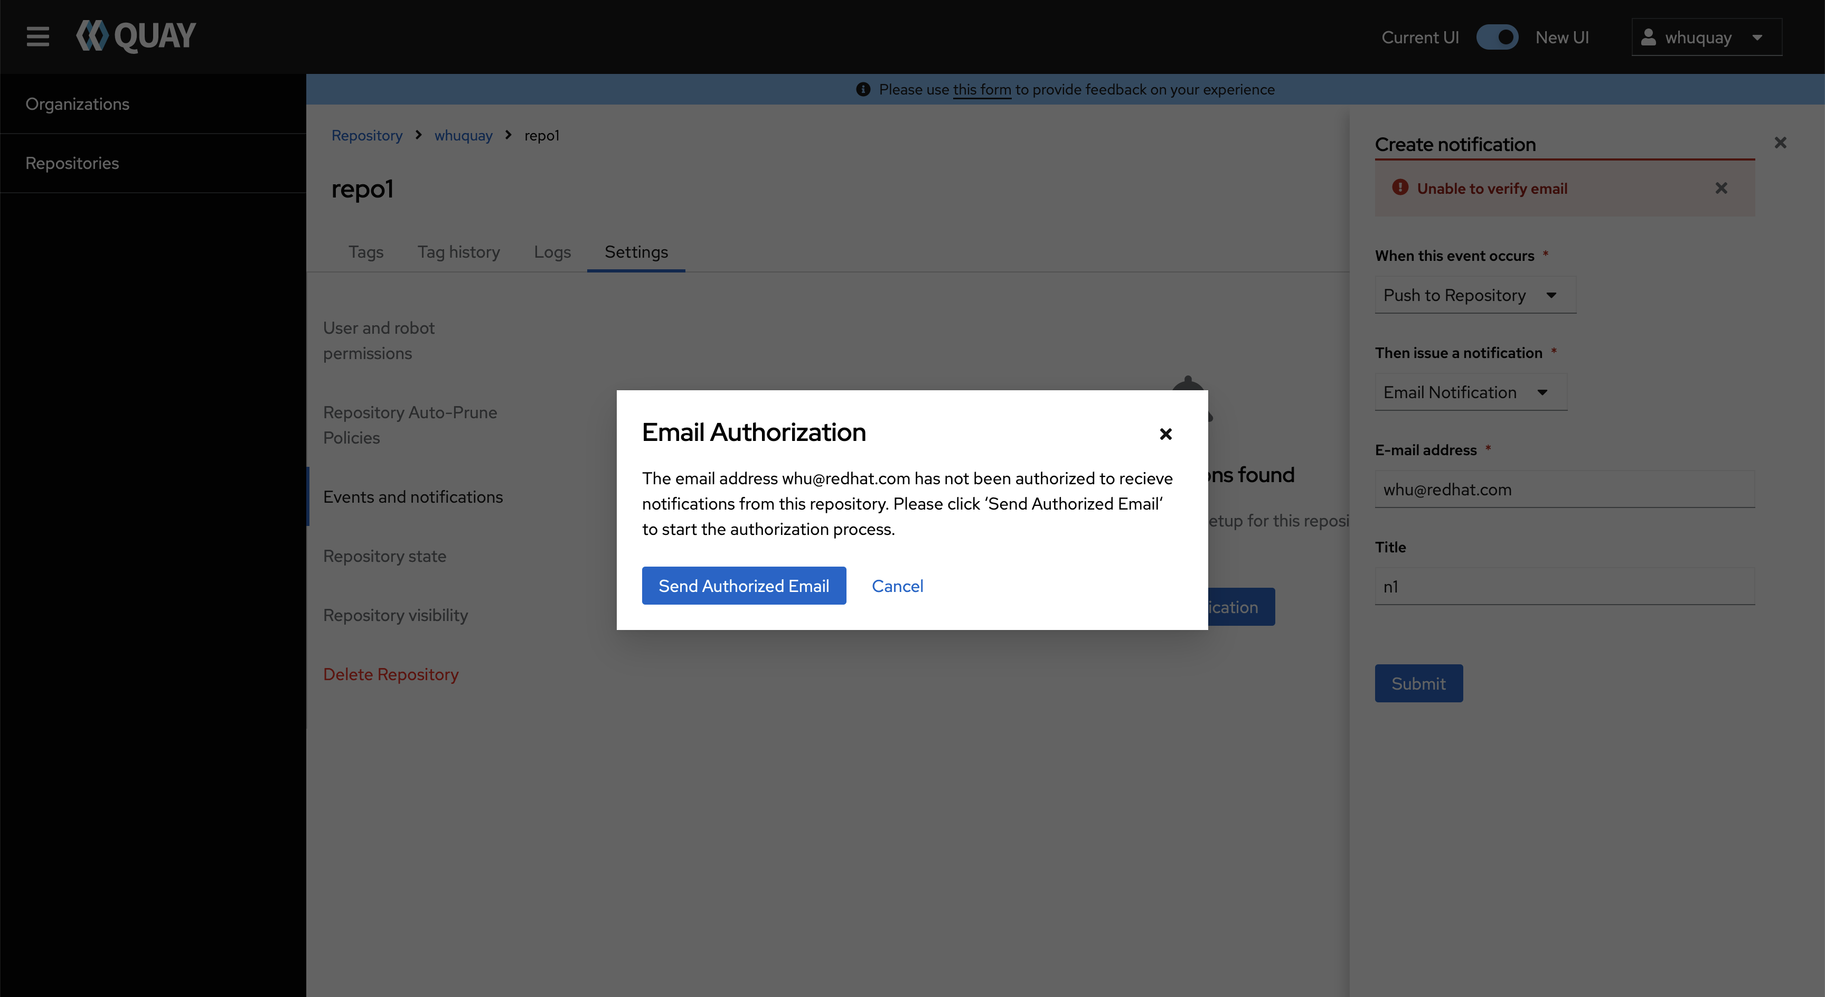
Task: Switch to the Tag history tab
Action: (458, 252)
